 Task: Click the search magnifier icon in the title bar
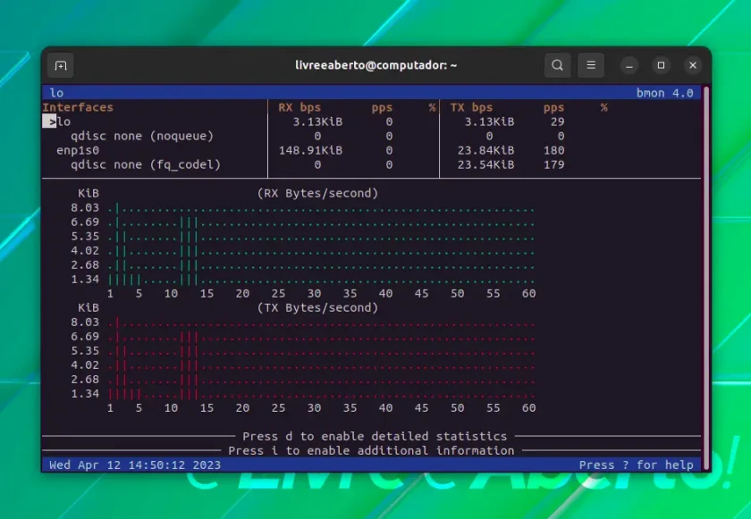[557, 65]
